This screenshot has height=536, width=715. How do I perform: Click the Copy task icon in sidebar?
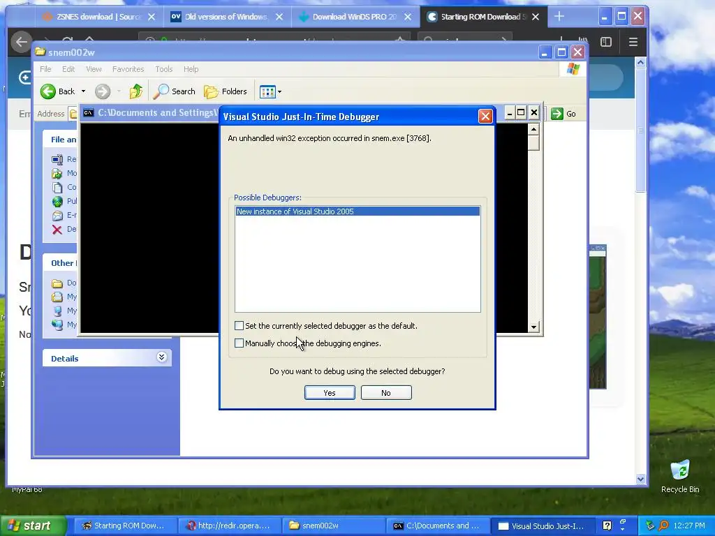[57, 187]
